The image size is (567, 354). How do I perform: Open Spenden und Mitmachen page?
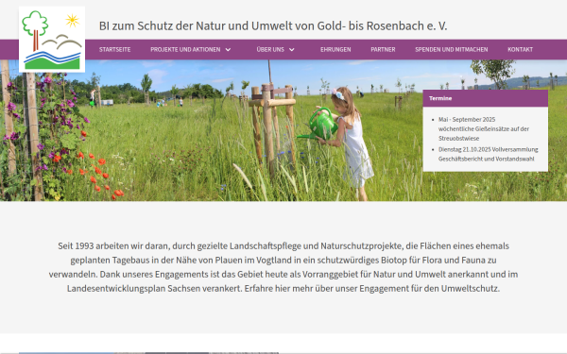(x=452, y=49)
